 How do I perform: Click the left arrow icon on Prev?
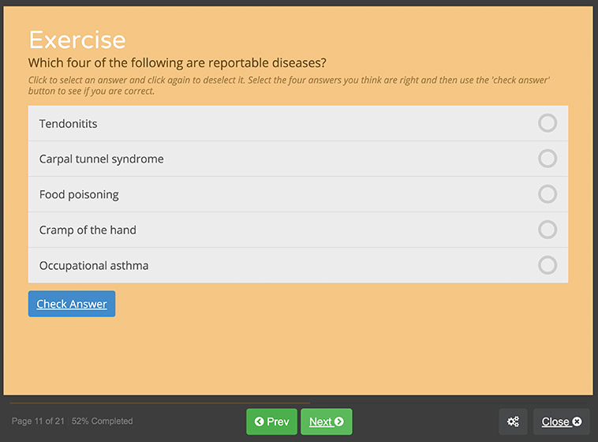point(260,421)
